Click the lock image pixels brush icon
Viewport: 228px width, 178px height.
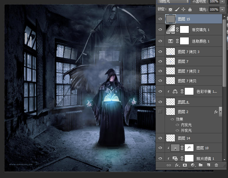pos(177,9)
